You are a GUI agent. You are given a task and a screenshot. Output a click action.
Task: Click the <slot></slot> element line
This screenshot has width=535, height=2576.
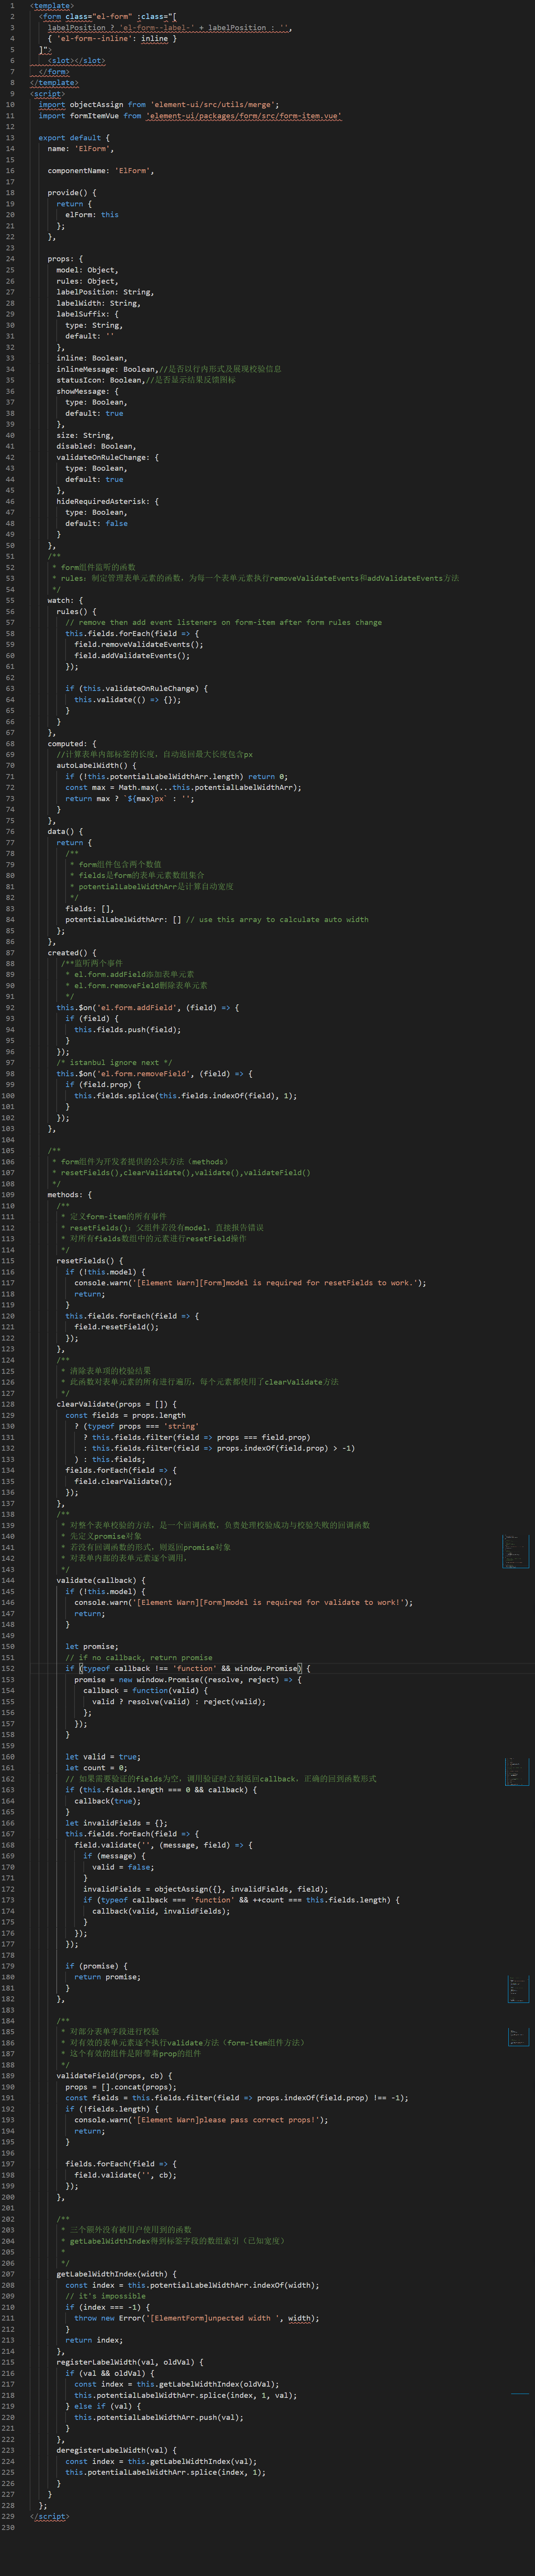pos(76,61)
